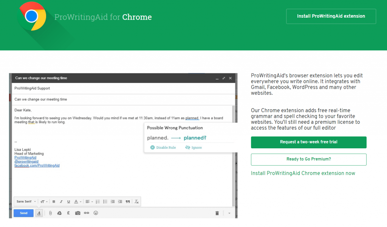Insert photo with camera icon

[x=77, y=213]
